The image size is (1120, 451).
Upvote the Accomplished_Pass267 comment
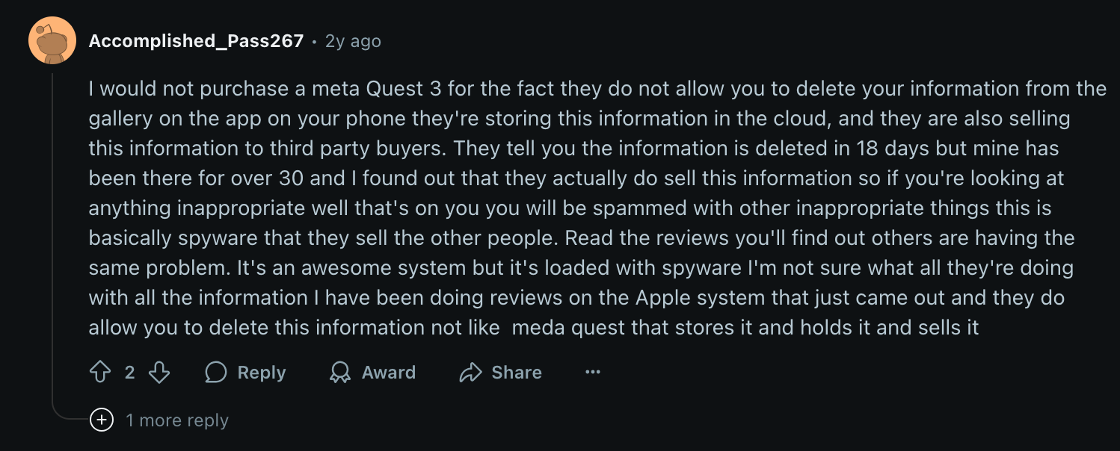coord(100,373)
